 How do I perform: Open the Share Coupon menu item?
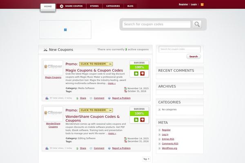(71, 6)
